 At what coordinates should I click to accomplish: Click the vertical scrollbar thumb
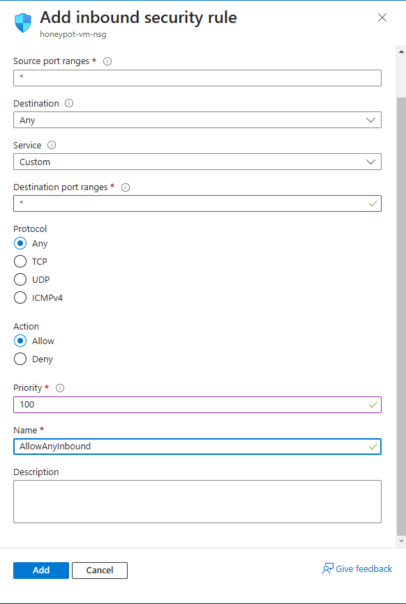[x=401, y=316]
